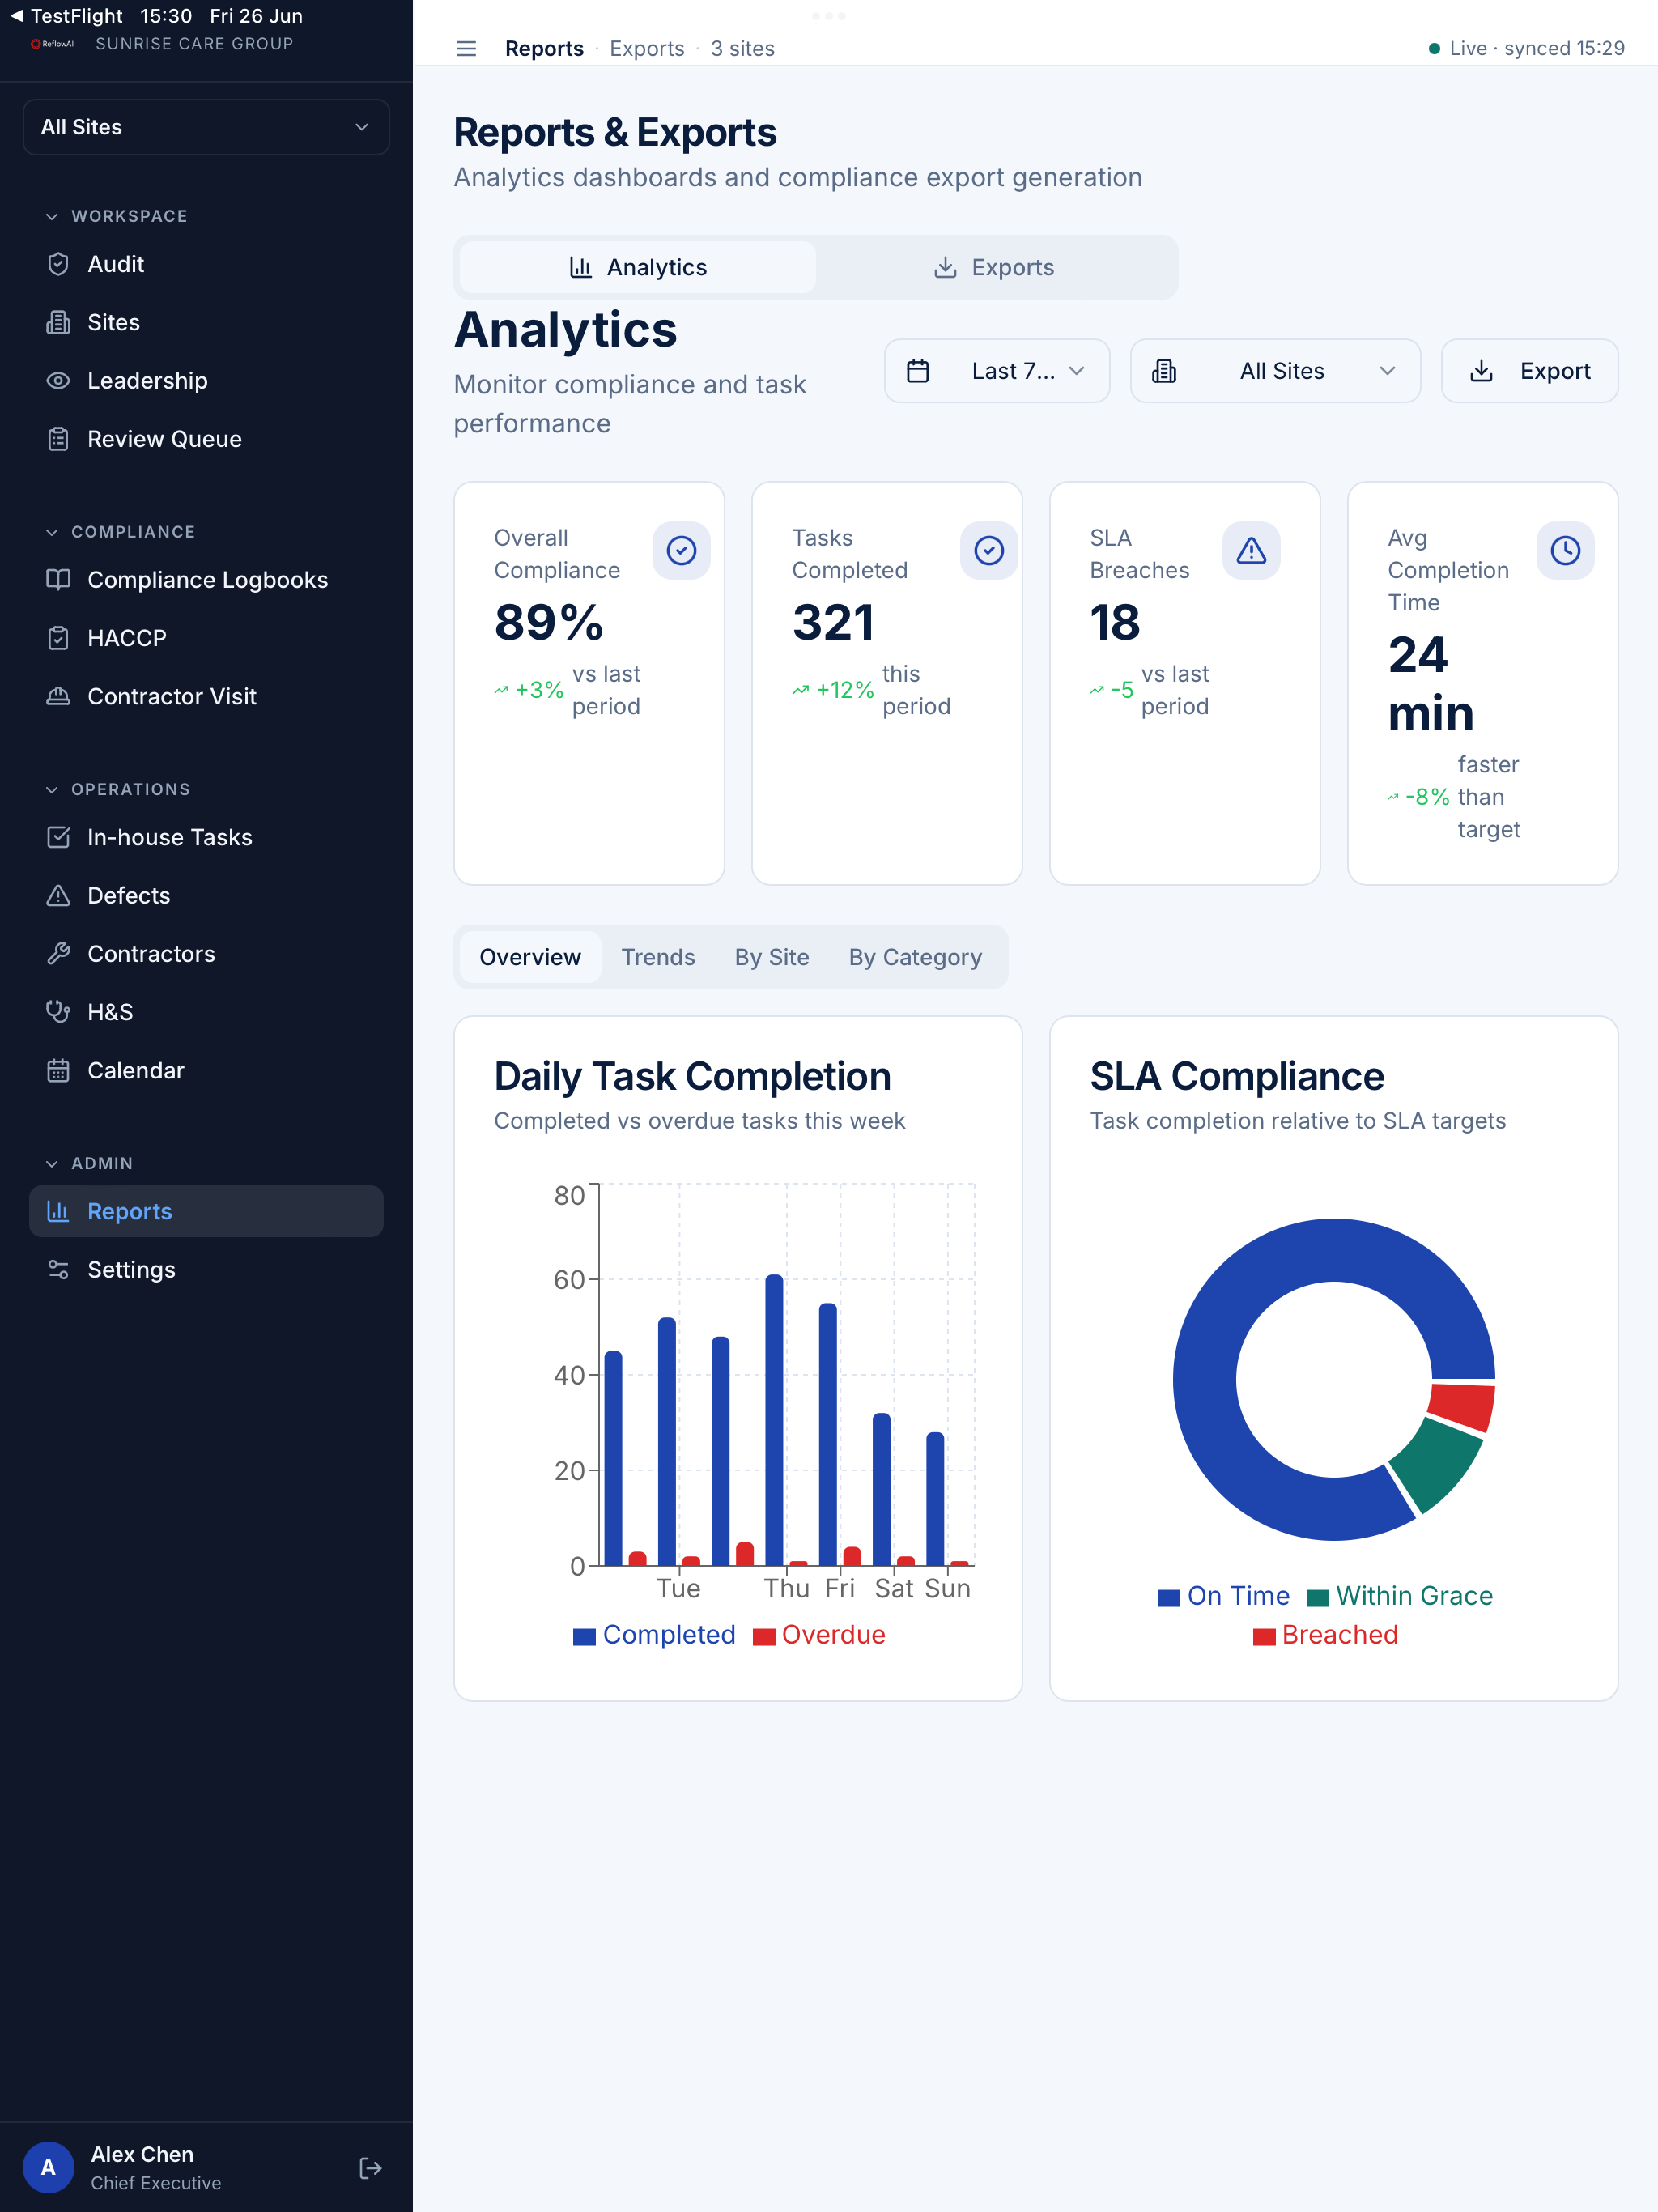This screenshot has width=1658, height=2212.
Task: Click Overall Compliance check-circle icon
Action: [681, 550]
